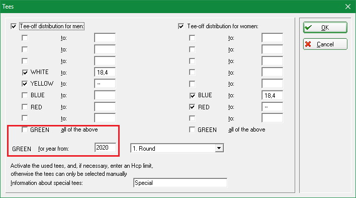Toggle Tee-off distribution for women checkbox
The height and width of the screenshot is (198, 356).
181,26
